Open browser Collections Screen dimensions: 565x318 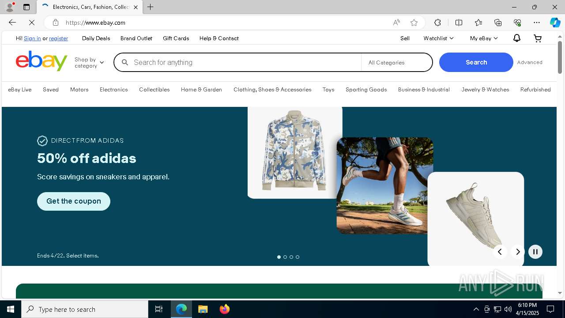coord(498,23)
